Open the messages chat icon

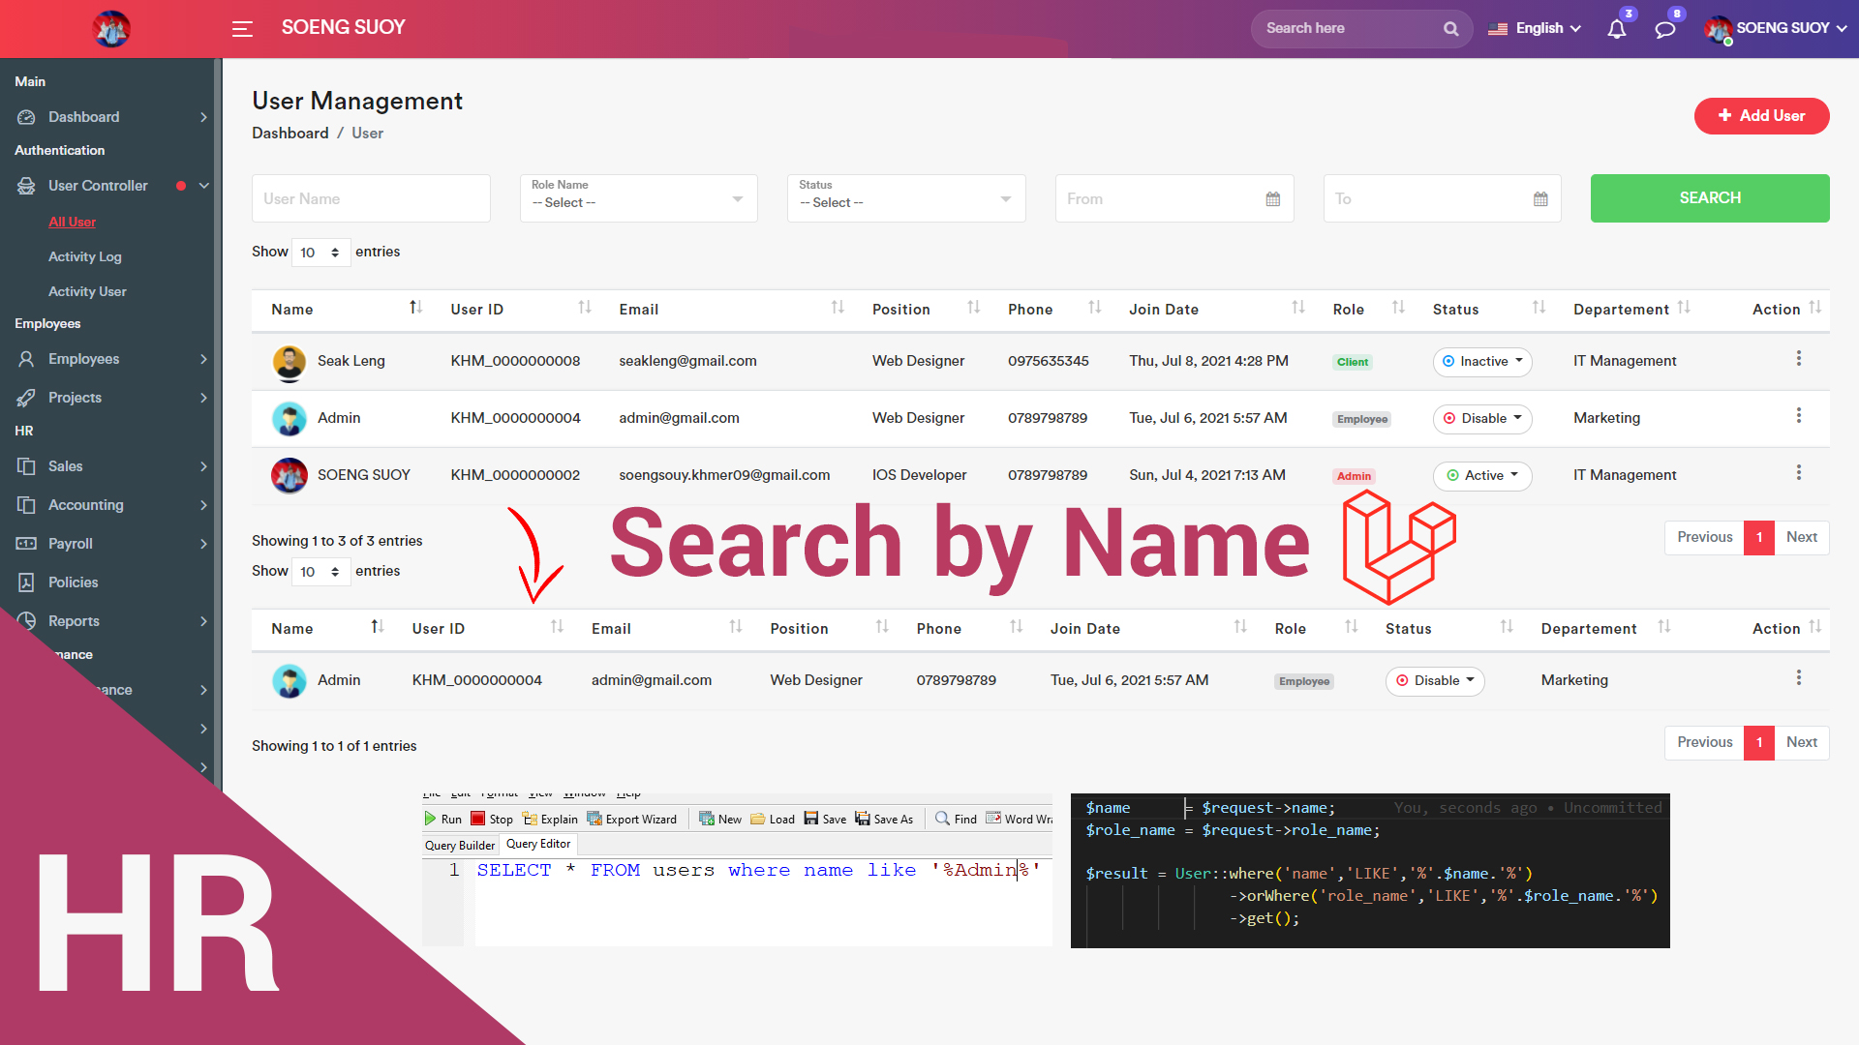(1663, 29)
